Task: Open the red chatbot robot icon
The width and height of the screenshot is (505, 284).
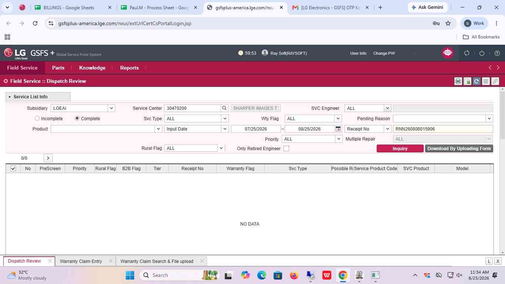Action: click(448, 53)
